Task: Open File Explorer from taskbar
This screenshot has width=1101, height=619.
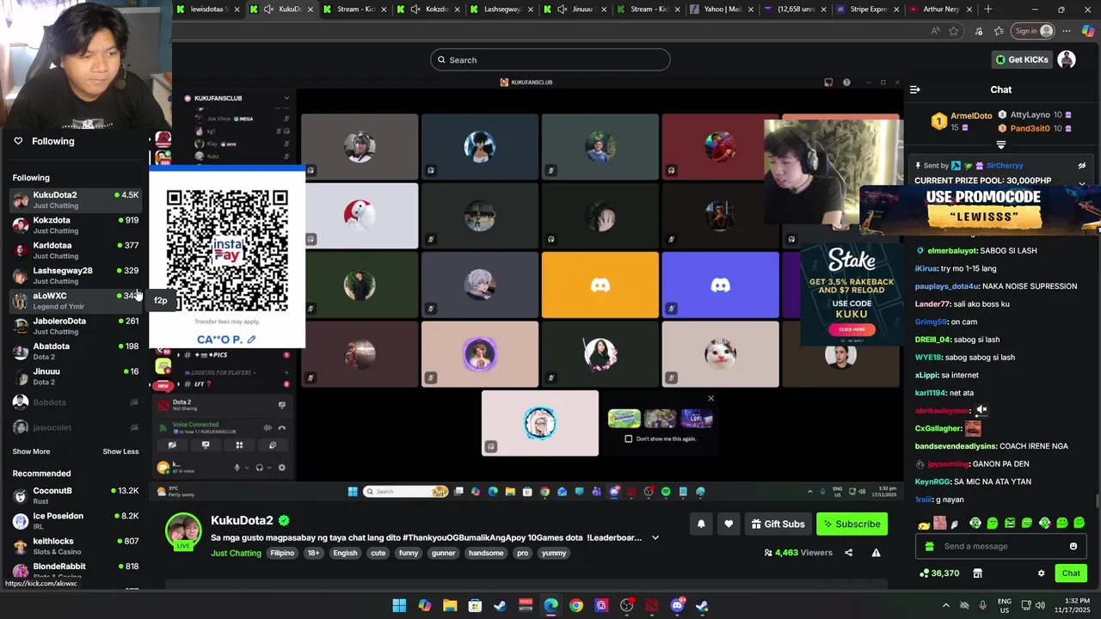Action: tap(450, 605)
